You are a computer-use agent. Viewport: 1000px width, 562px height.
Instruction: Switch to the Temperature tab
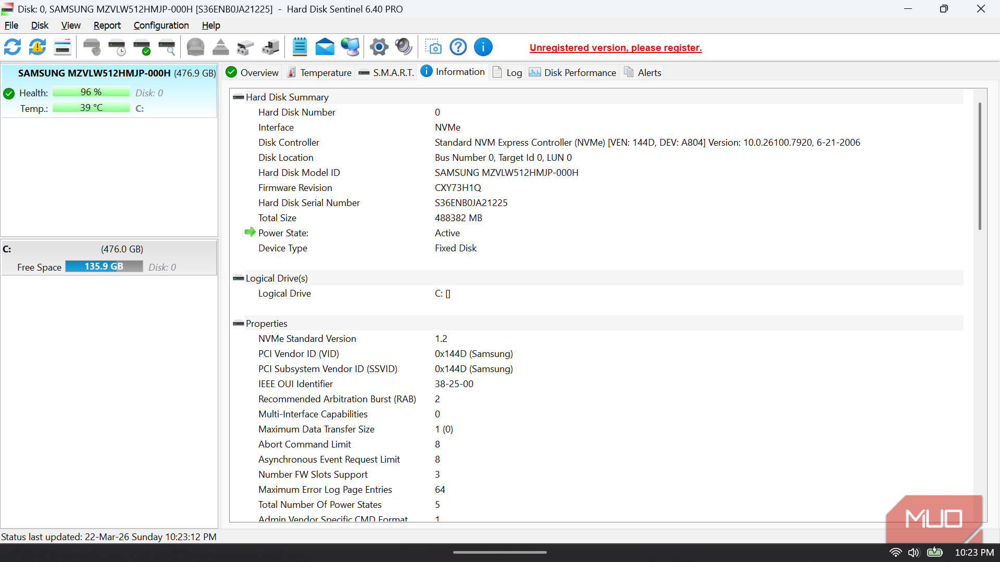320,73
